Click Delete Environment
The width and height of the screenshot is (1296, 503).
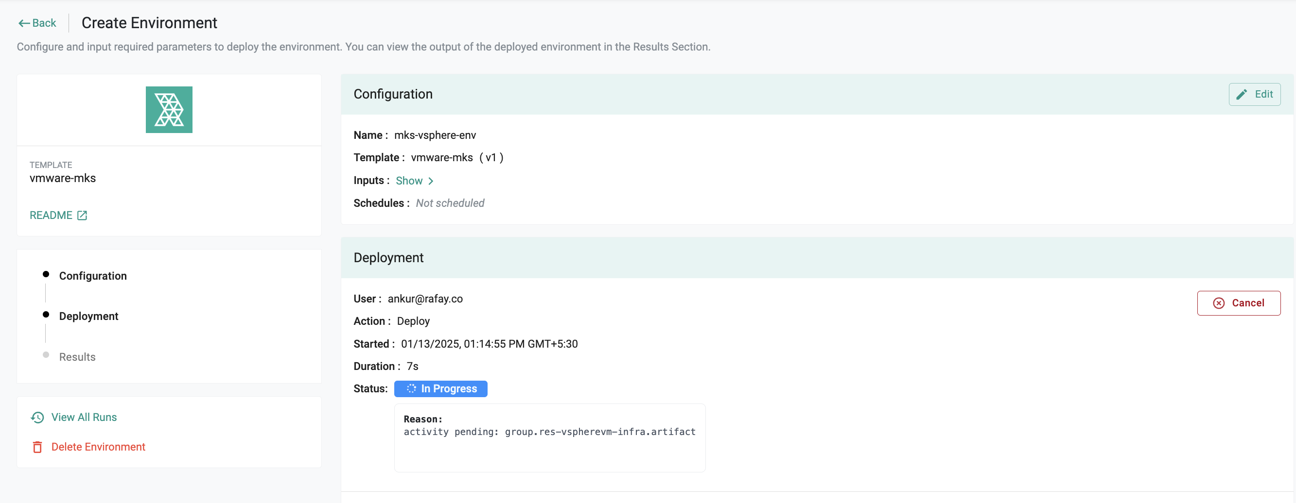click(x=88, y=447)
